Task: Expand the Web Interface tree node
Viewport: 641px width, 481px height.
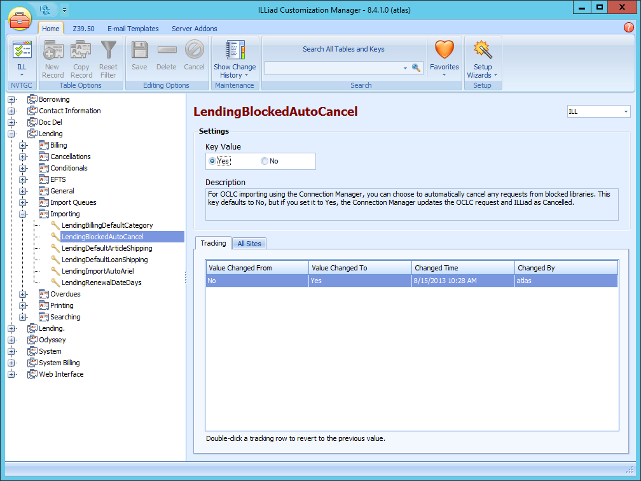Action: point(11,375)
